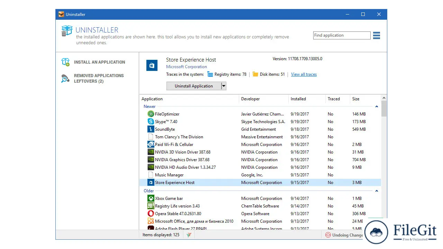Click the Removed Applications Leftovers icon
This screenshot has width=443, height=249.
pyautogui.click(x=65, y=79)
